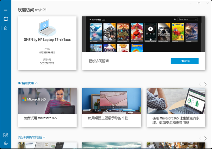
Task: Select the Tank War game tile
Action: [x=191, y=33]
